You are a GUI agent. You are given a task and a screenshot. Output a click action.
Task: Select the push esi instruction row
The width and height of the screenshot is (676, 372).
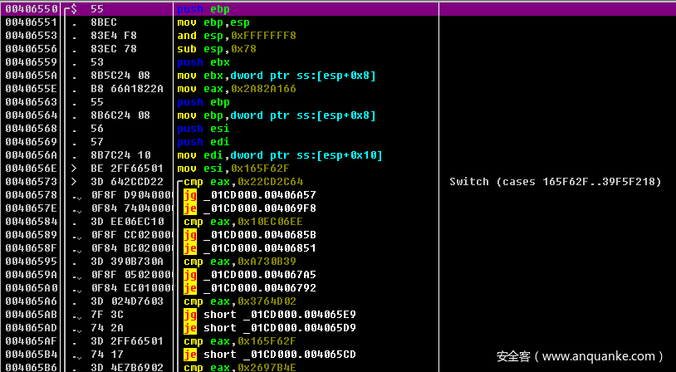(x=201, y=129)
